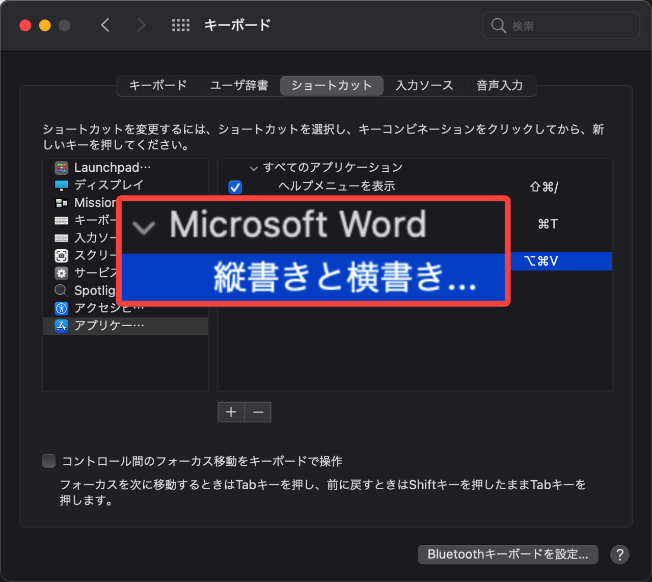Select the Spotlight magnifier icon
This screenshot has width=652, height=582.
pos(61,290)
